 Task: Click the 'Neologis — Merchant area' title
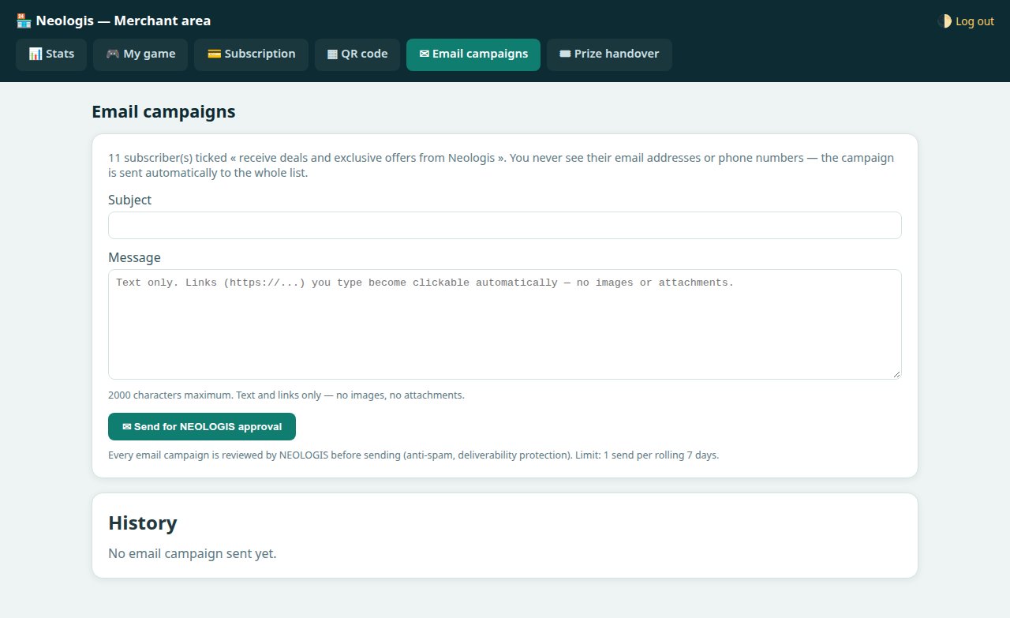tap(123, 21)
